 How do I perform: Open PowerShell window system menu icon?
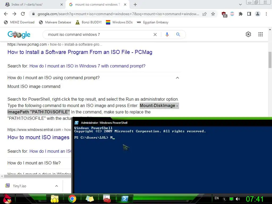76,123
